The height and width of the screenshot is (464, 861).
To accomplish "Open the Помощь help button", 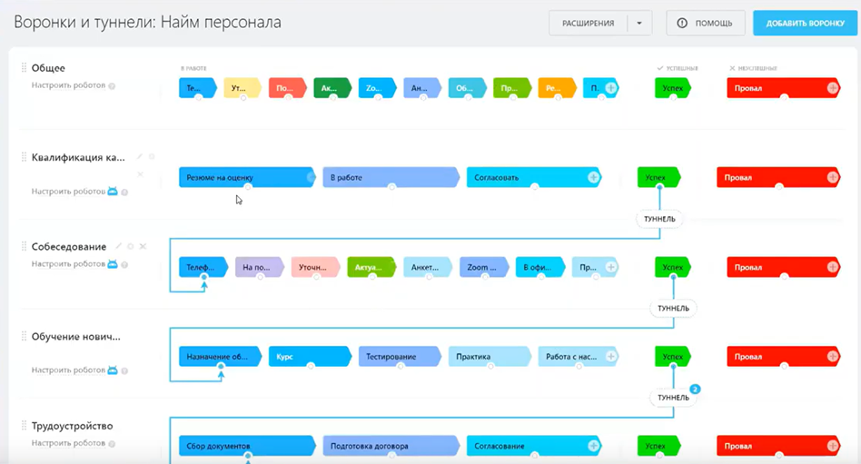I will coord(705,24).
